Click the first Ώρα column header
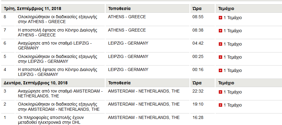The height and width of the screenshot is (125, 282). coord(197,8)
